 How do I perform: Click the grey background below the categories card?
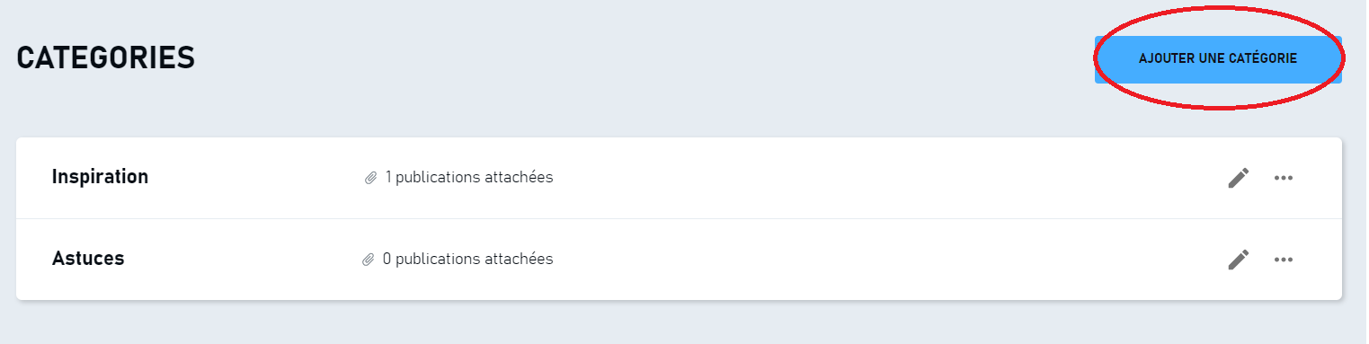coord(679,323)
